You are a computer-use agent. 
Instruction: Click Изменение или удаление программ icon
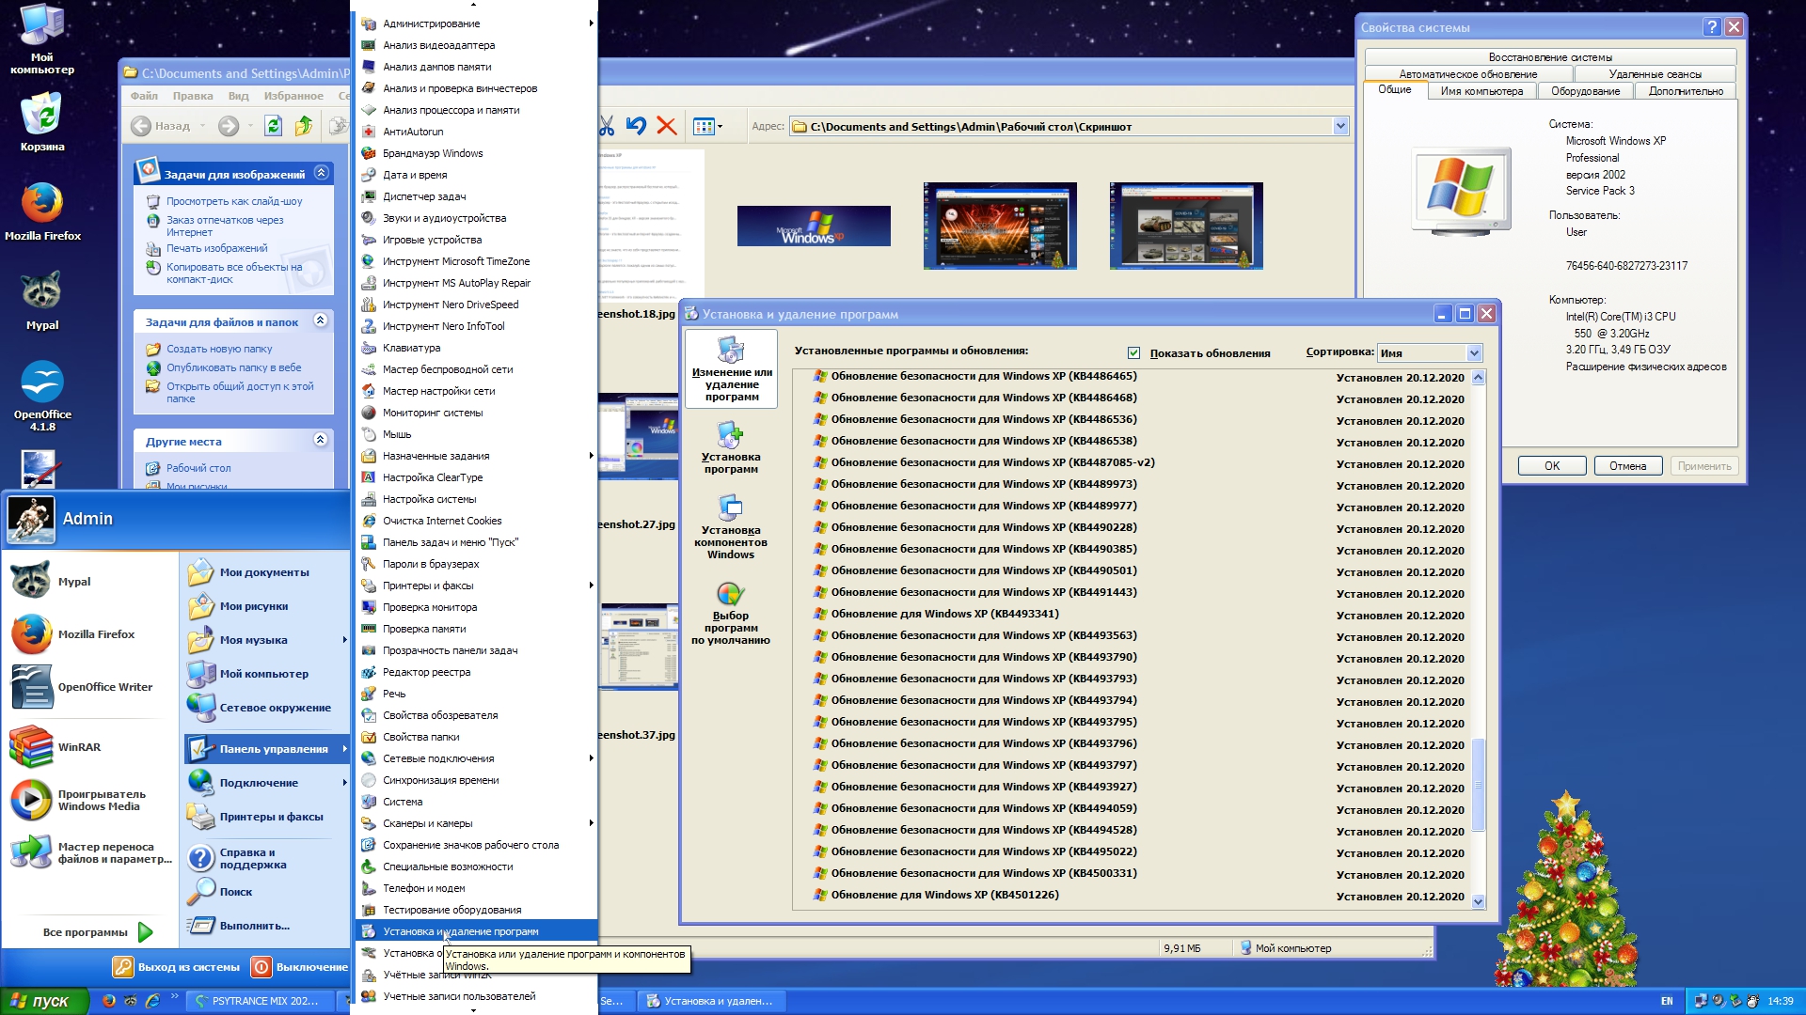pos(731,369)
